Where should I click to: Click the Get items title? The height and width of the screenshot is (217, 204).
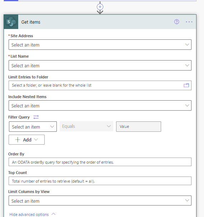point(31,22)
